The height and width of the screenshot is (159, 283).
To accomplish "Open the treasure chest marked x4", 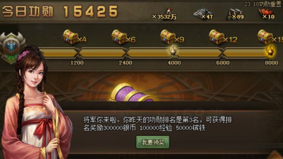I will [x=70, y=37].
